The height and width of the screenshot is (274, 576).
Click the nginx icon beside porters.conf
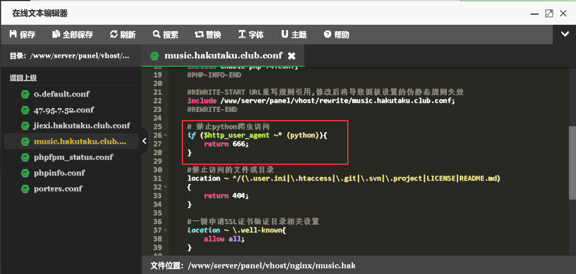[25, 189]
